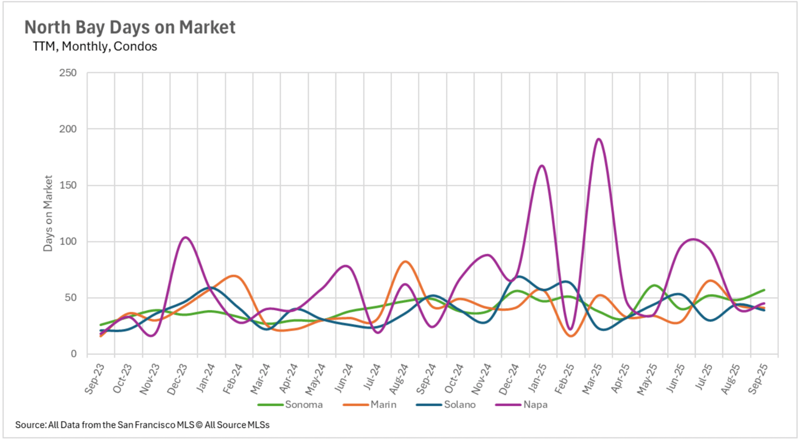Image resolution: width=800 pixels, height=443 pixels.
Task: Click the purple Napa legend line marker
Action: point(508,405)
